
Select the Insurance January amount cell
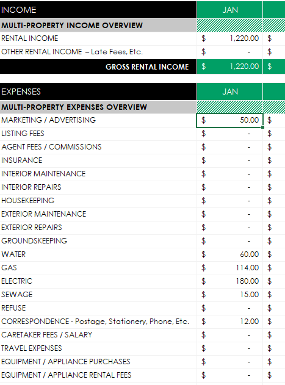(x=229, y=160)
